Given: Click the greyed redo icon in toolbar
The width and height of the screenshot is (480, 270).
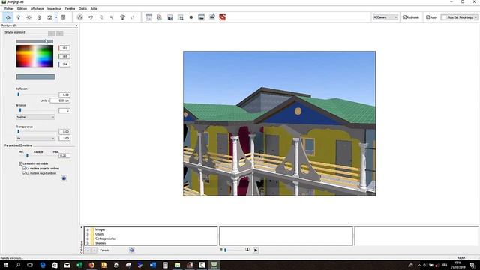Looking at the screenshot, I should click(133, 17).
